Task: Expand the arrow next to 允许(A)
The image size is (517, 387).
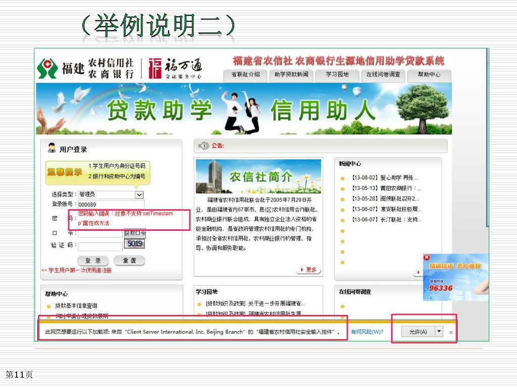Action: [x=439, y=331]
